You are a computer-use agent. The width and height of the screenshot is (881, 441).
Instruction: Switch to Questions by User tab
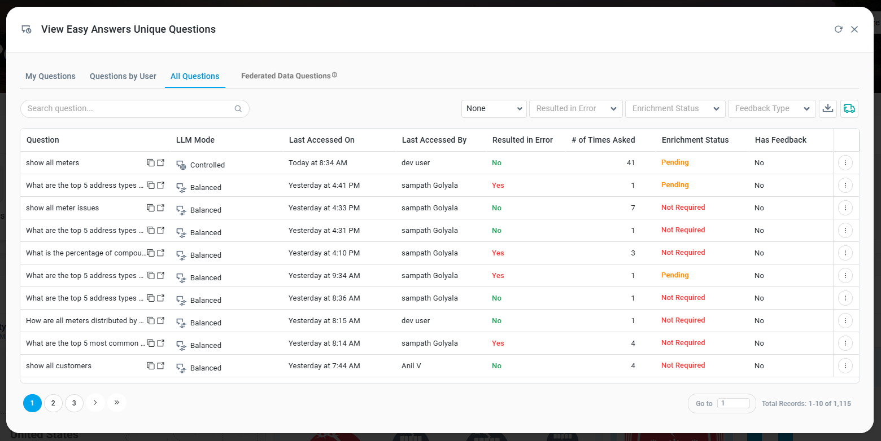click(x=123, y=76)
